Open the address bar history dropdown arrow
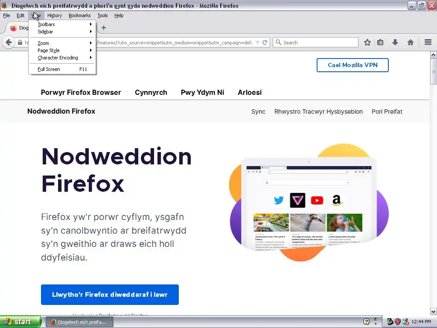The image size is (437, 328). point(257,42)
